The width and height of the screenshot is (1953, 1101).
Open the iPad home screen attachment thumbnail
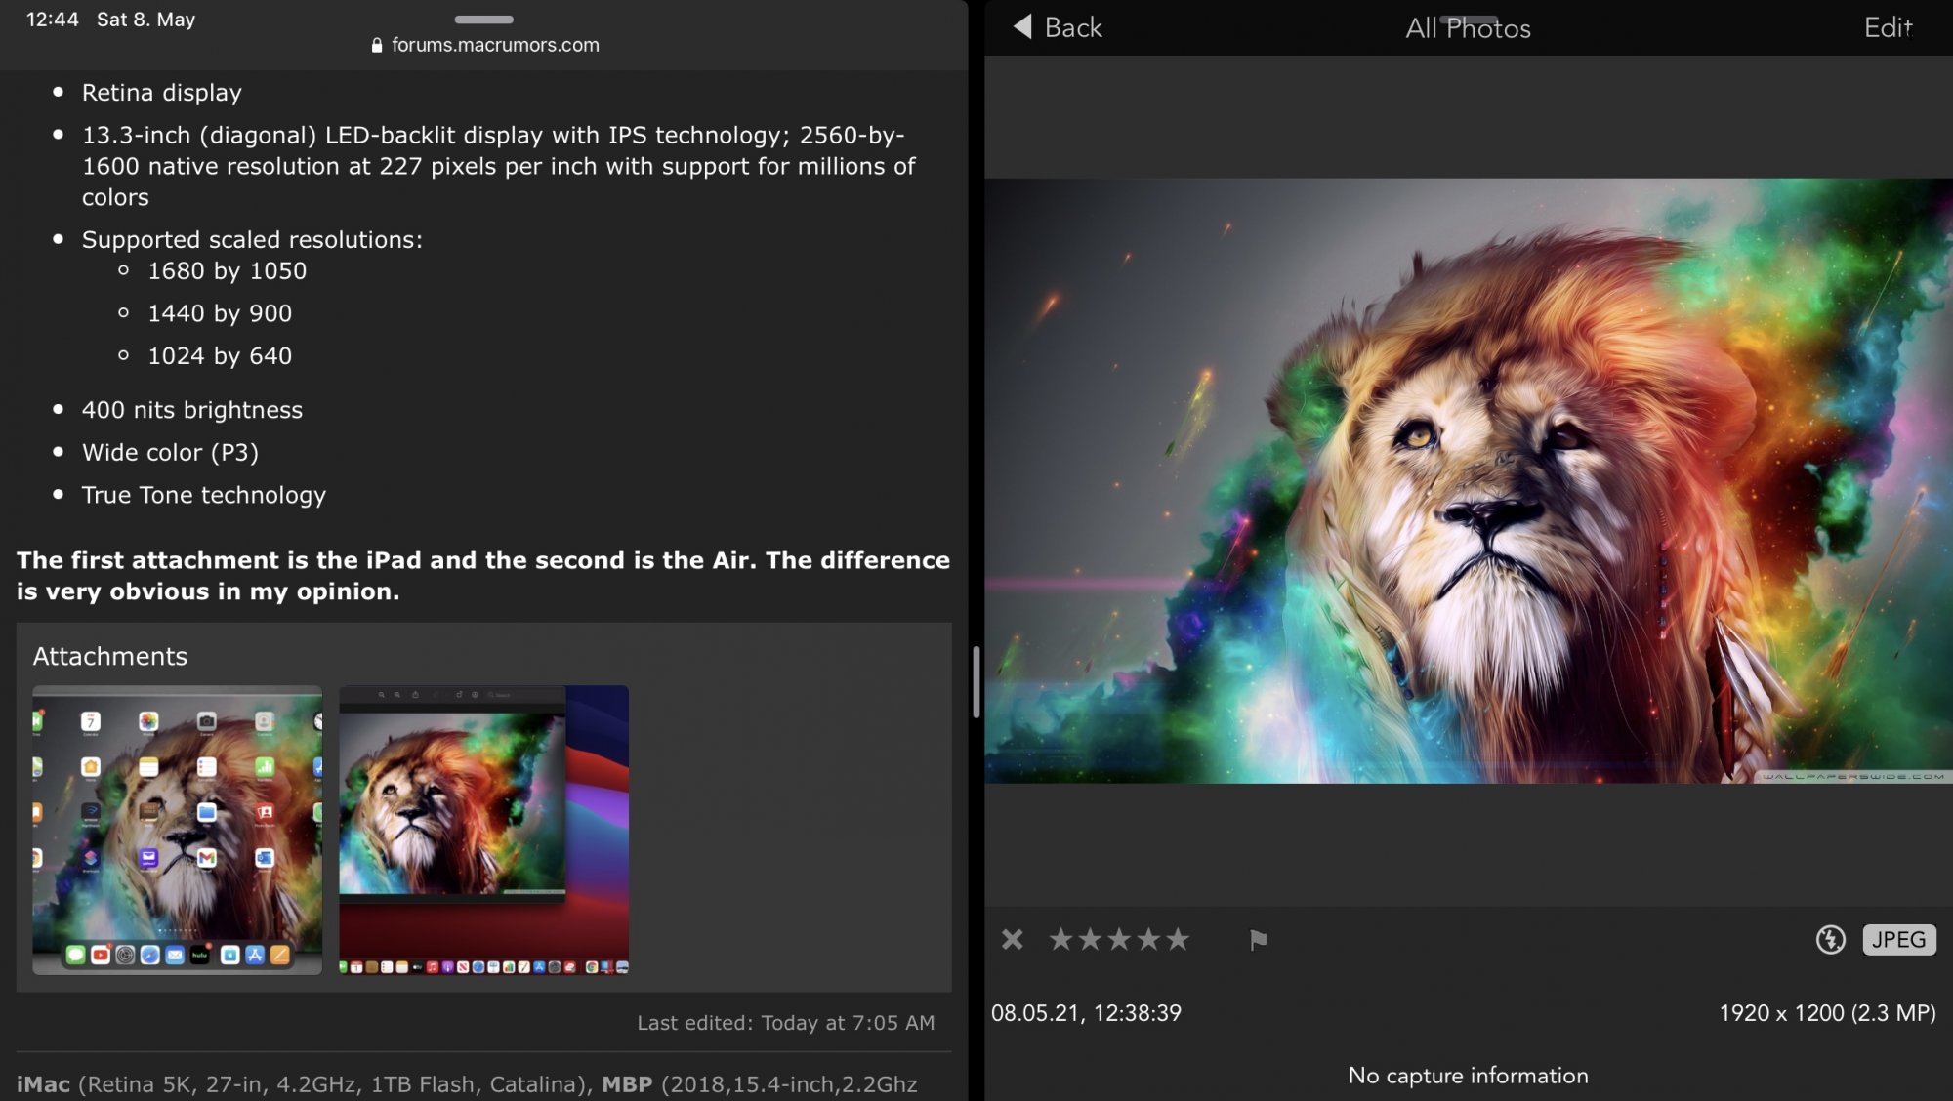click(178, 830)
